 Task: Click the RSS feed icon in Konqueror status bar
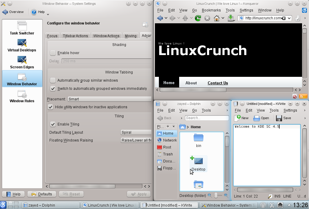click(x=303, y=96)
